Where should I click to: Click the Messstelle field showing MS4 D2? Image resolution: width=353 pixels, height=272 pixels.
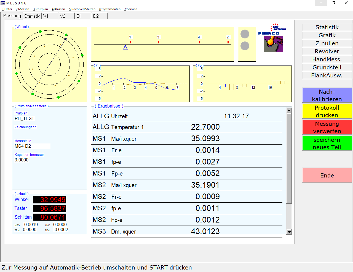tap(32, 146)
